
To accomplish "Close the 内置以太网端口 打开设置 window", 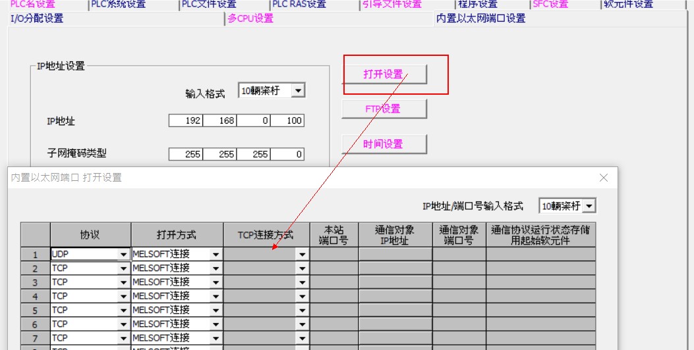I will (603, 178).
